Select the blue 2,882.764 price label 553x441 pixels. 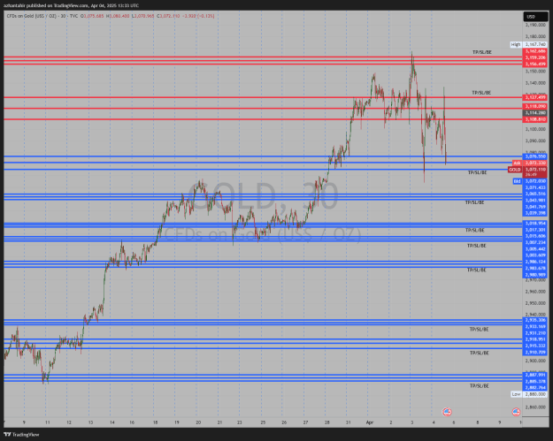click(535, 388)
